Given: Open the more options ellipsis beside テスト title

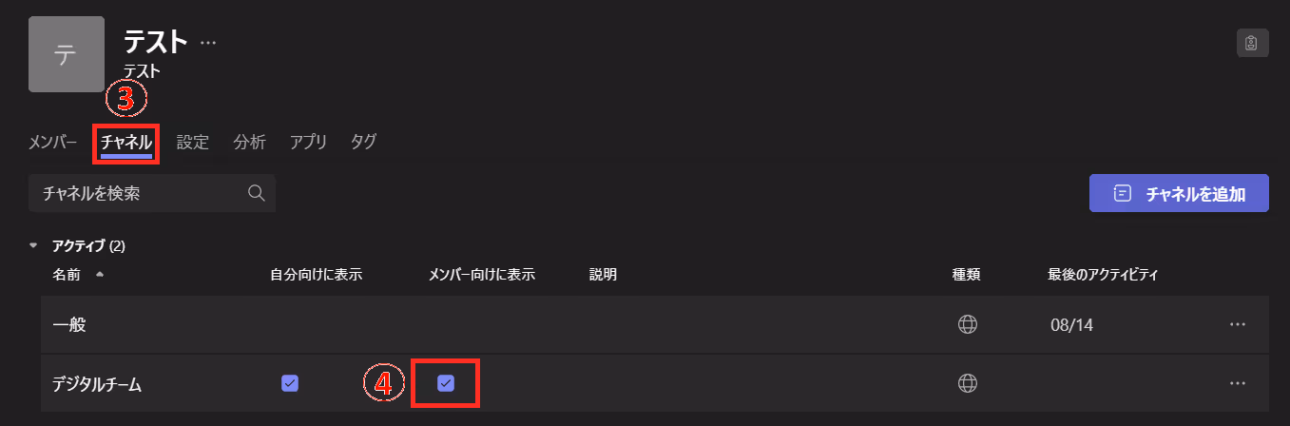Looking at the screenshot, I should click(208, 42).
